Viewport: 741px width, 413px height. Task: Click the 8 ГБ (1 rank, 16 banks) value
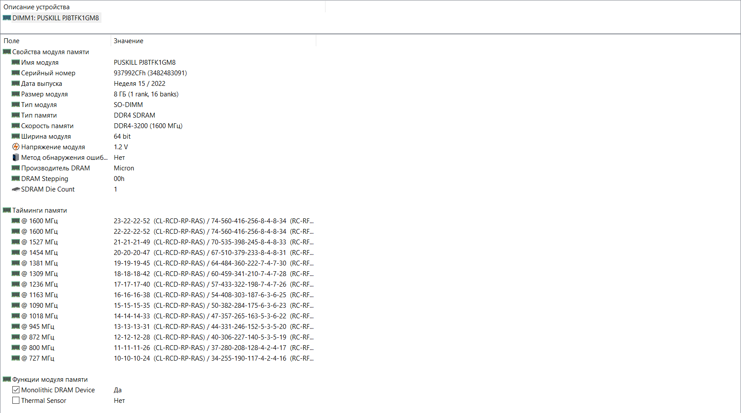coord(146,94)
